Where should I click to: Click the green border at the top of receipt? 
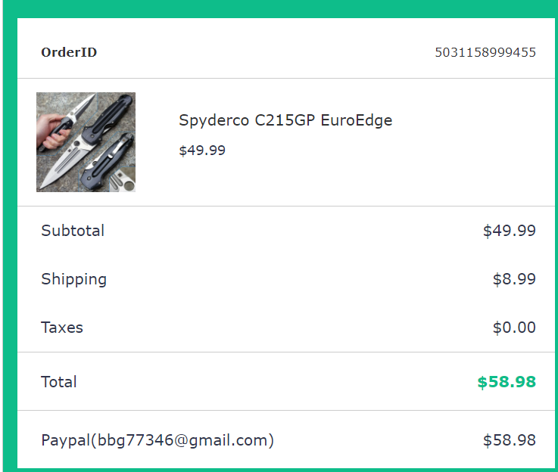coord(279,8)
